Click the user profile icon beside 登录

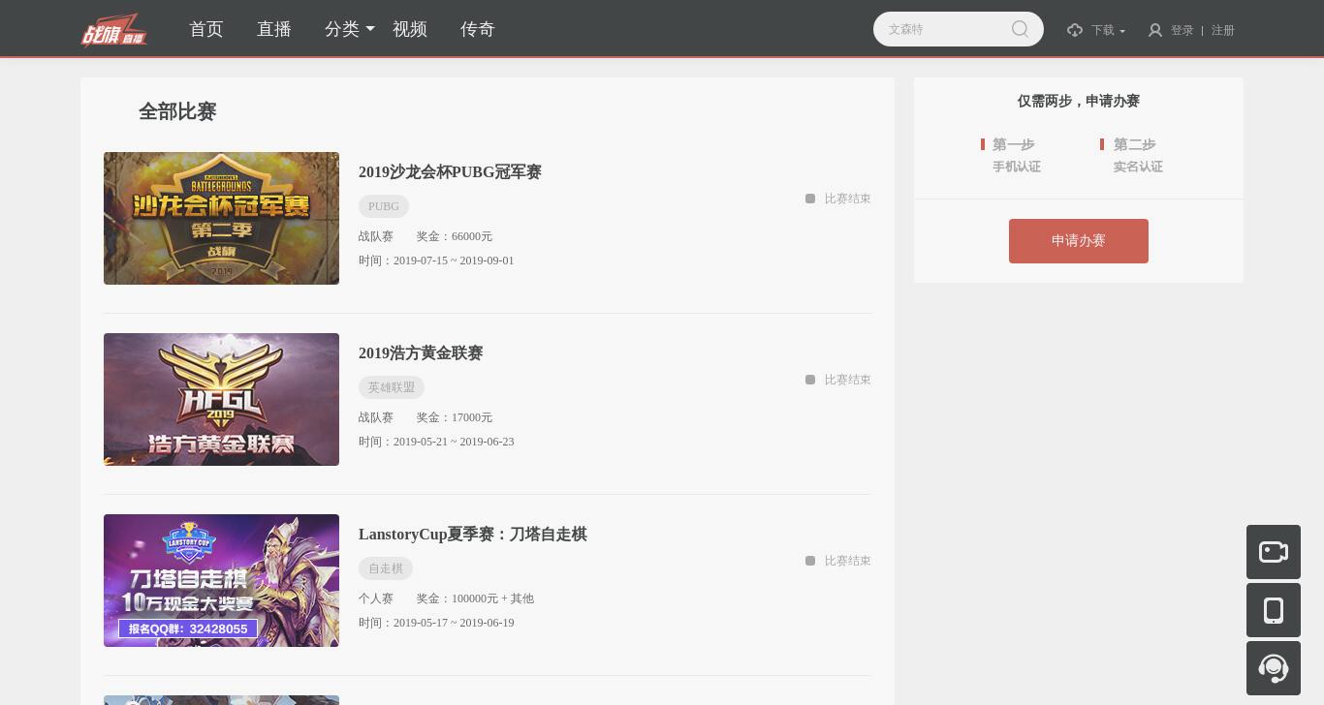point(1155,30)
